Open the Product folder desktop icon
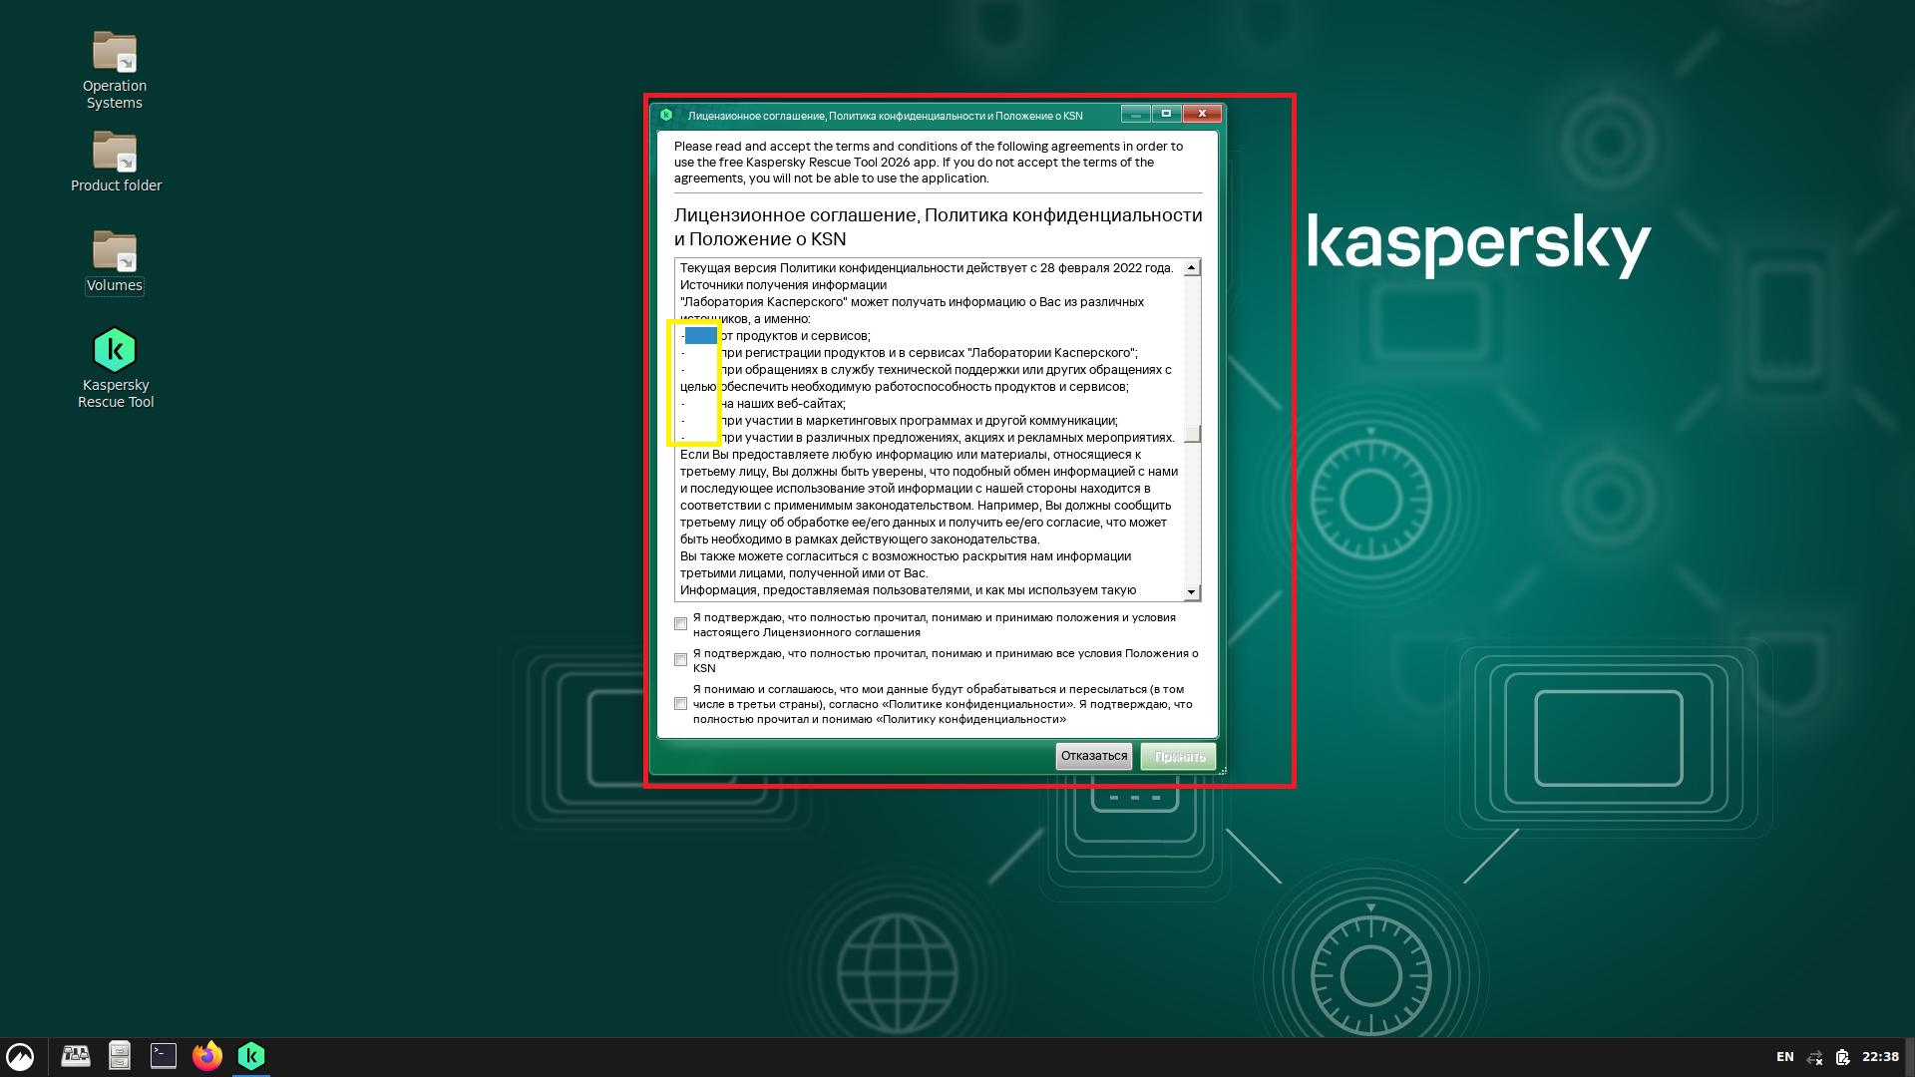Viewport: 1915px width, 1077px height. click(116, 161)
